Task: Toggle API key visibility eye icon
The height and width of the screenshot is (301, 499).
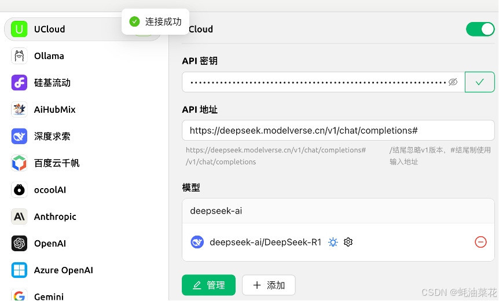Action: tap(453, 82)
